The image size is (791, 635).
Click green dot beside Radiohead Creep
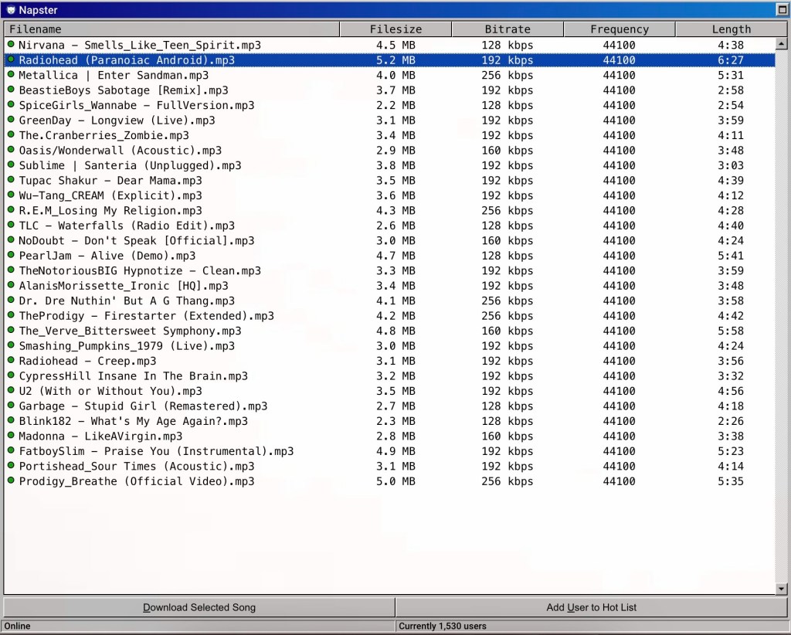coord(11,361)
